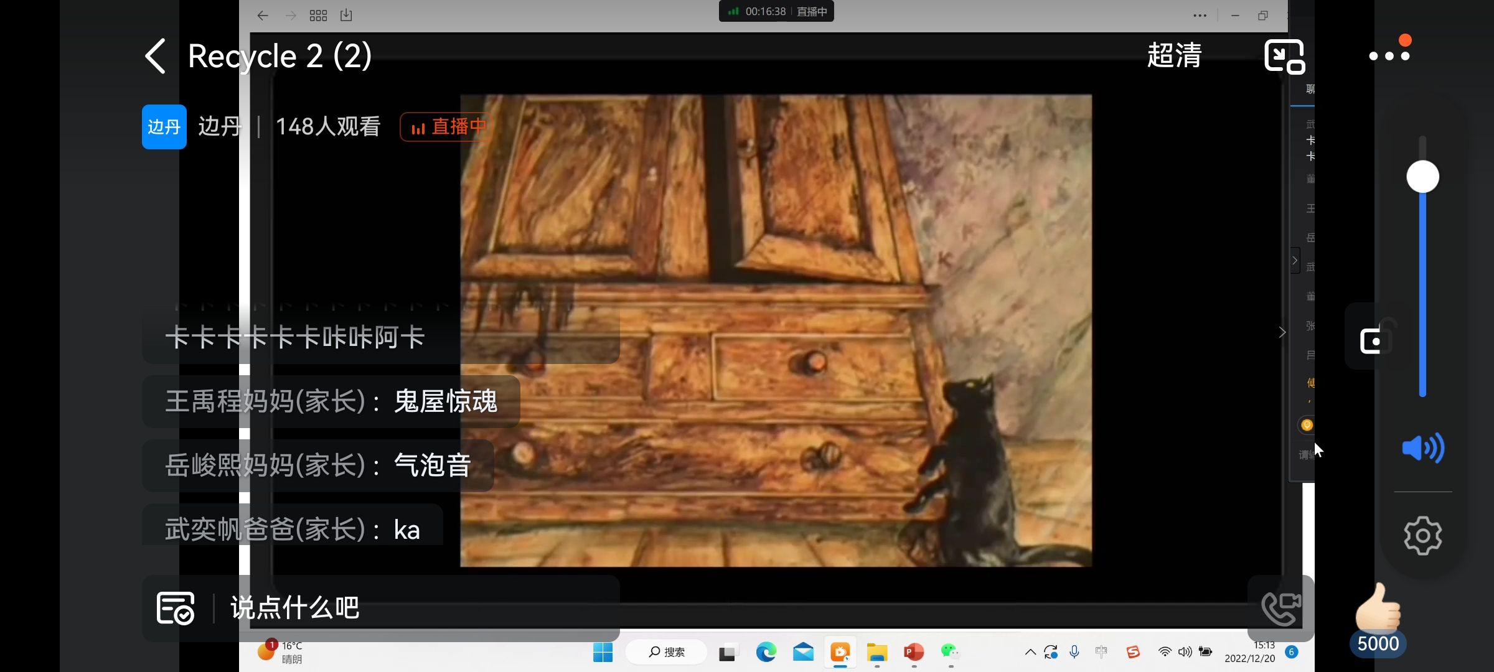Viewport: 1494px width, 672px height.
Task: Toggle the microphone icon in the system tray
Action: (1074, 651)
